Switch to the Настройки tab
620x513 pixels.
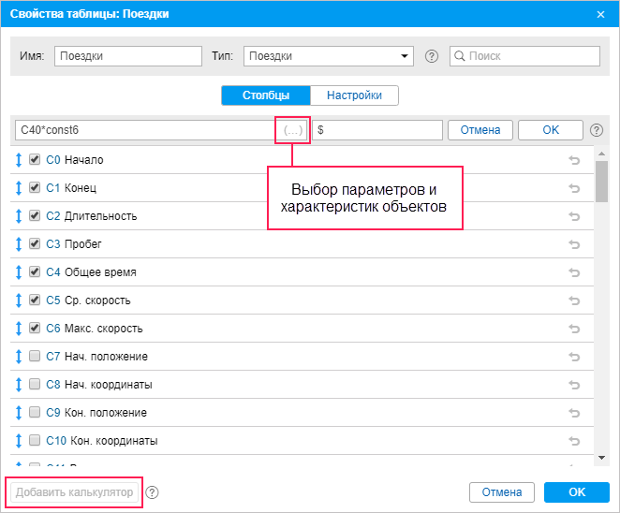point(354,95)
